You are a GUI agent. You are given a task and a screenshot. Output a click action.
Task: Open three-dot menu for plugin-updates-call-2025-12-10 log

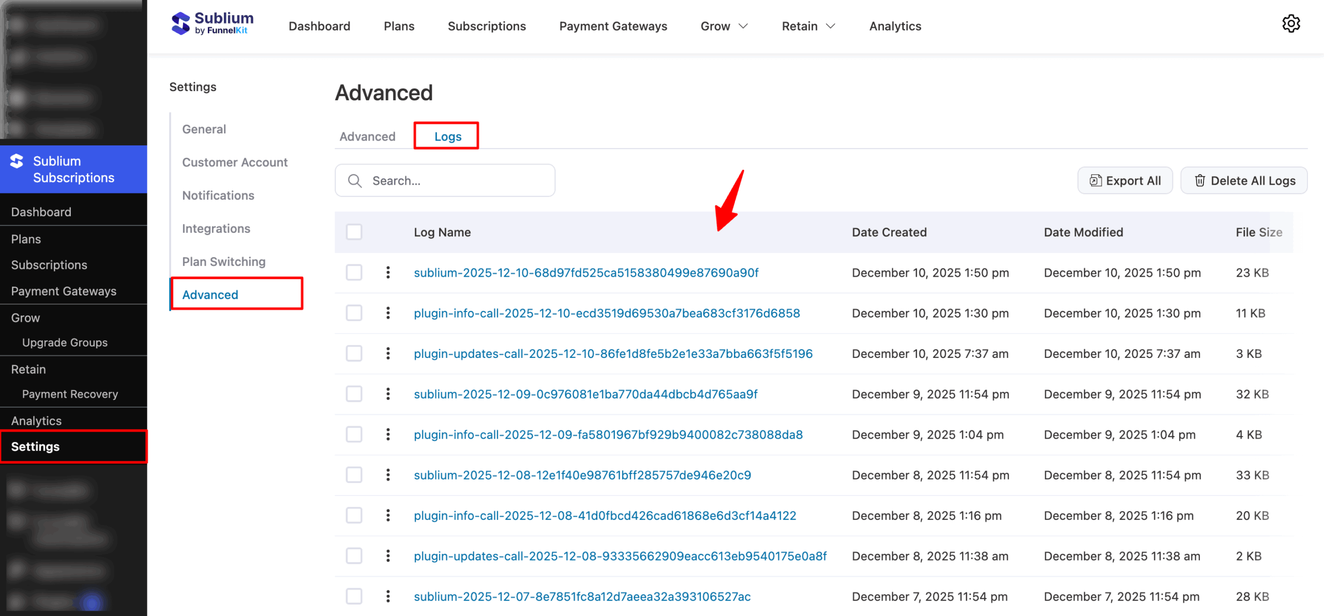coord(388,354)
